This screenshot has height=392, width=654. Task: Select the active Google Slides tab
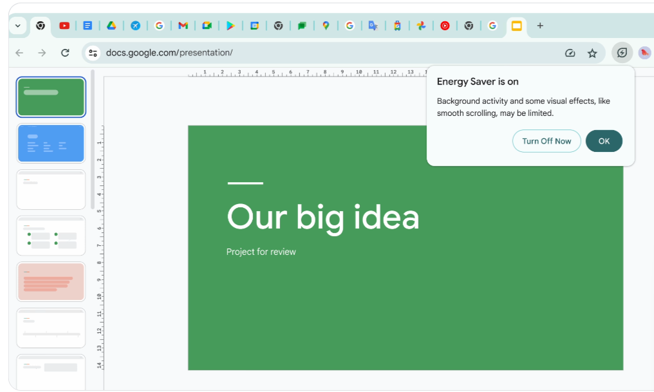[x=516, y=26]
